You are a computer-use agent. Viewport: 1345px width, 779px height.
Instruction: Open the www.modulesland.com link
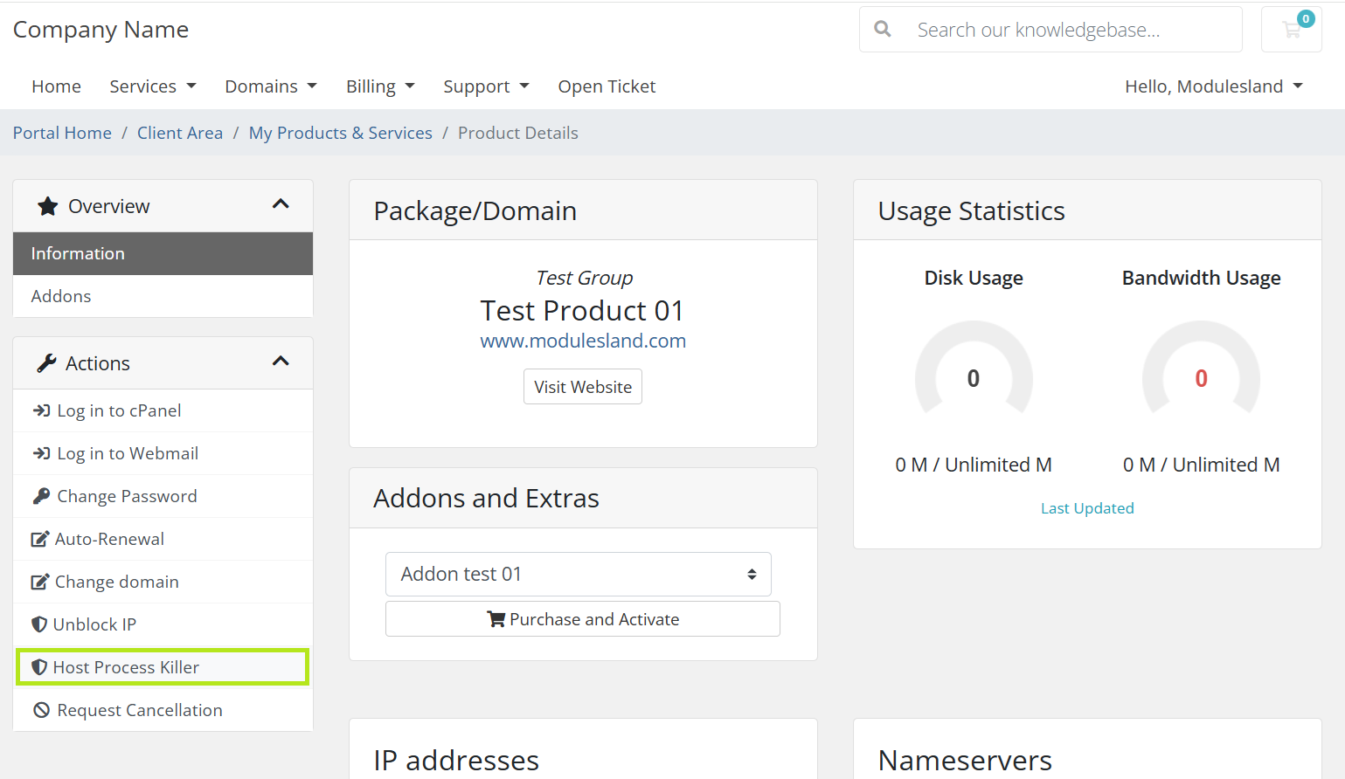pos(583,341)
